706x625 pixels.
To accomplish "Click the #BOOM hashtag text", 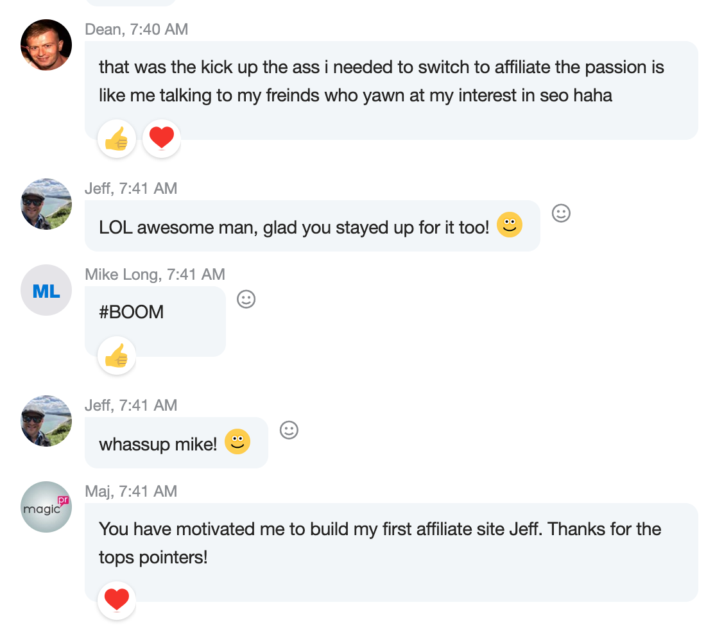I will [x=132, y=312].
